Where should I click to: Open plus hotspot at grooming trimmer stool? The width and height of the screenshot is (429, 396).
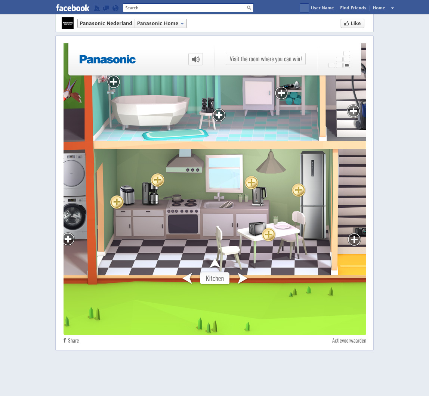[x=219, y=115]
